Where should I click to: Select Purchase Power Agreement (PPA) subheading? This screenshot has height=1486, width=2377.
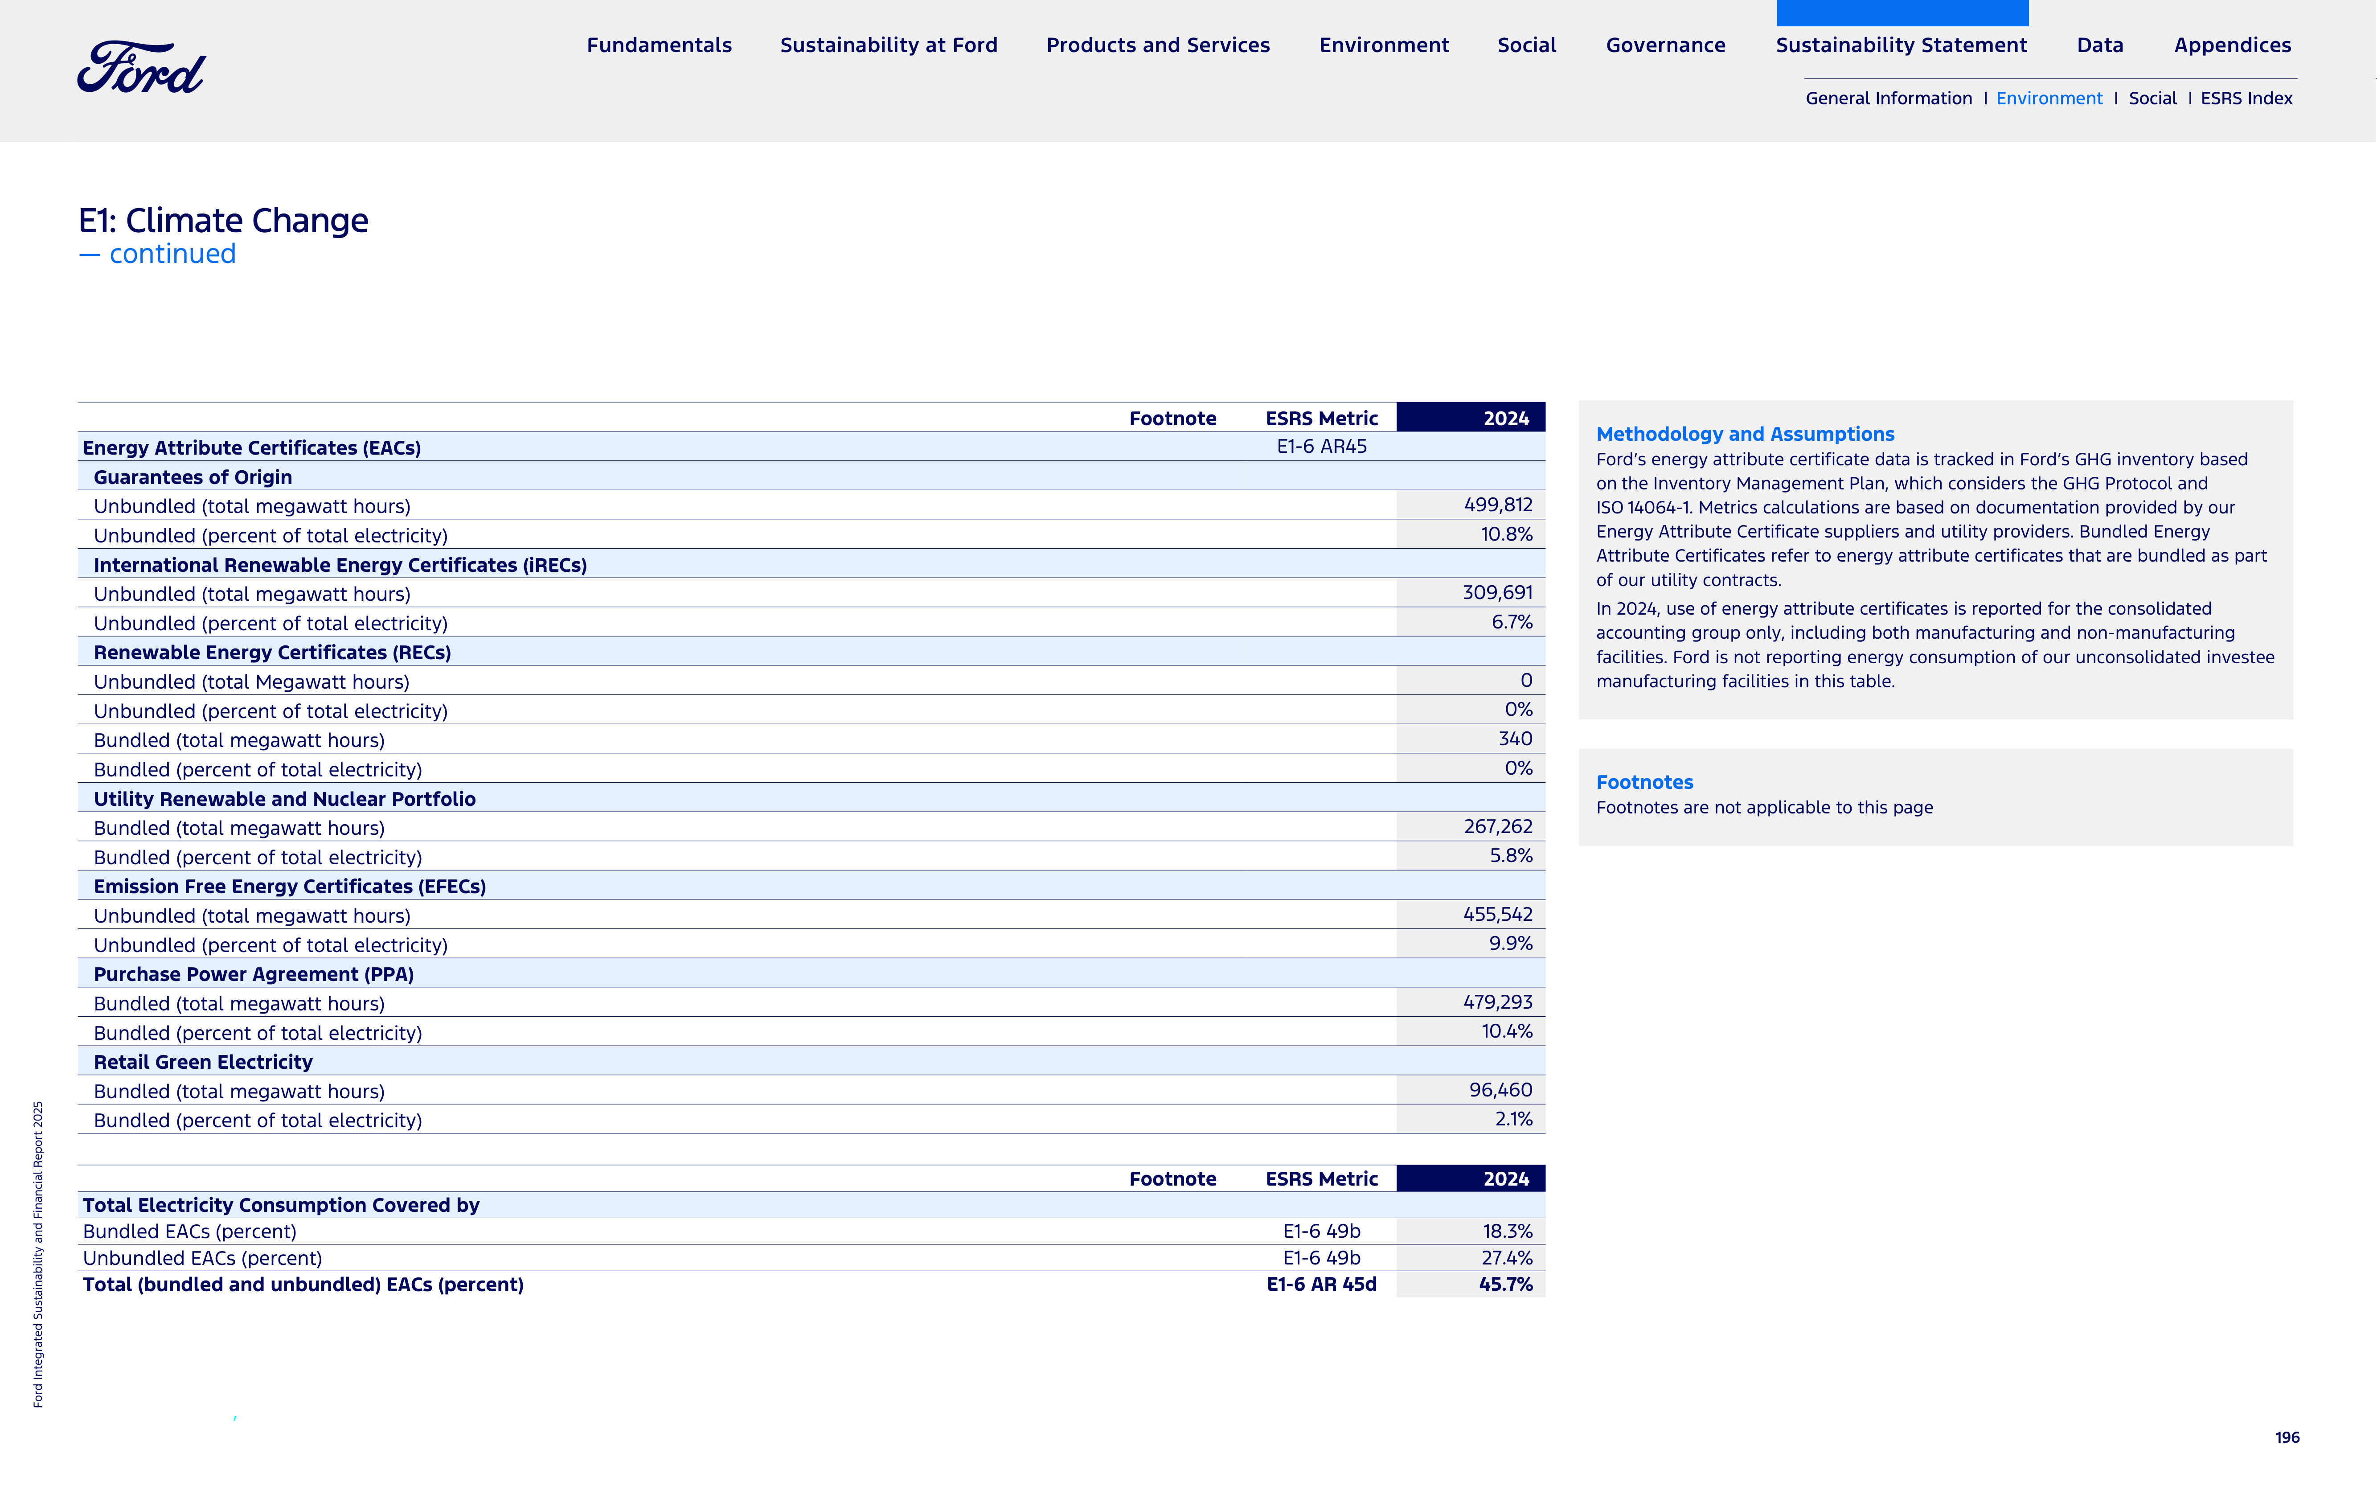tap(254, 974)
